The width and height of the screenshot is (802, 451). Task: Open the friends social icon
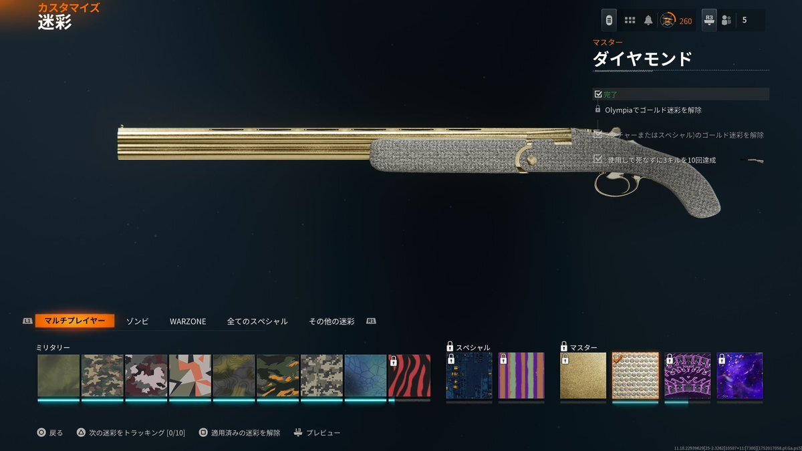point(726,21)
